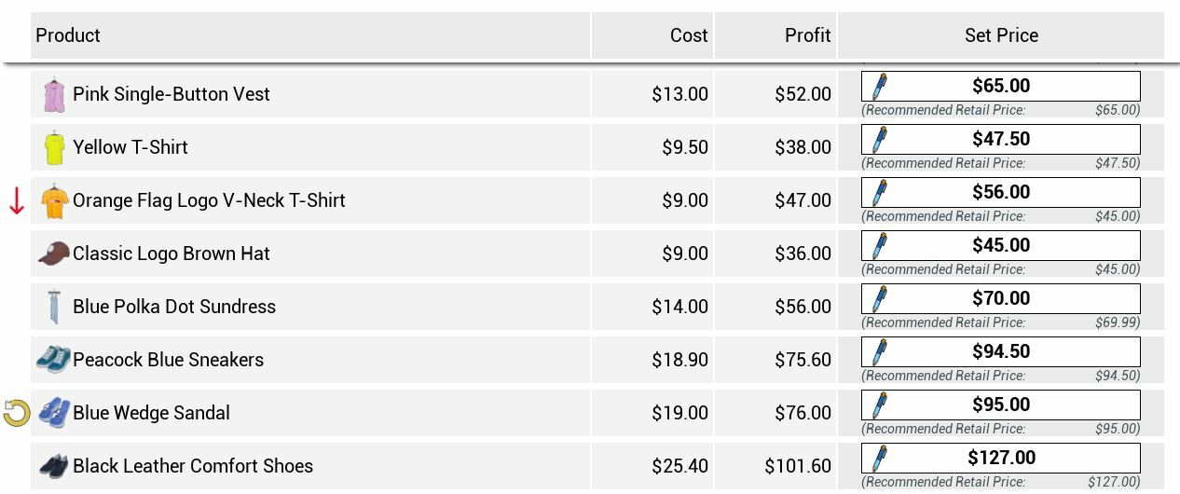This screenshot has height=494, width=1180.
Task: Click the red down arrow beside Orange V-Neck T-Shirt
Action: (17, 201)
